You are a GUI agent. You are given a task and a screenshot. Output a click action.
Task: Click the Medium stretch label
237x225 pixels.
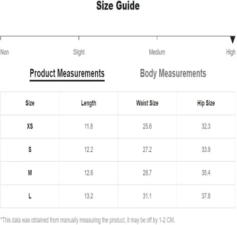click(x=157, y=52)
